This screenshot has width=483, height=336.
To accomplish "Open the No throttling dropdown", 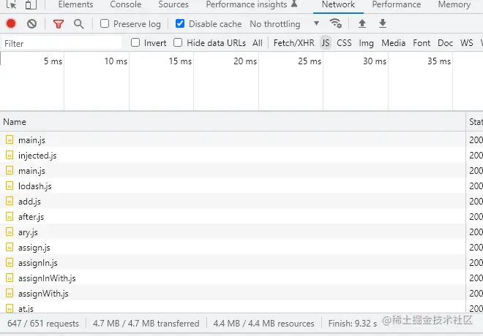I will [x=285, y=23].
